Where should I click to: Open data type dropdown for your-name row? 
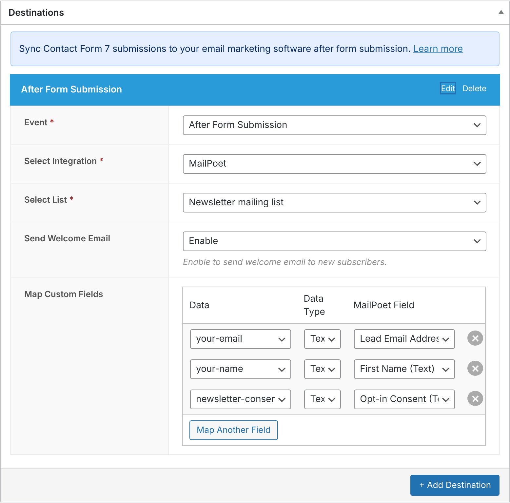[x=323, y=369]
